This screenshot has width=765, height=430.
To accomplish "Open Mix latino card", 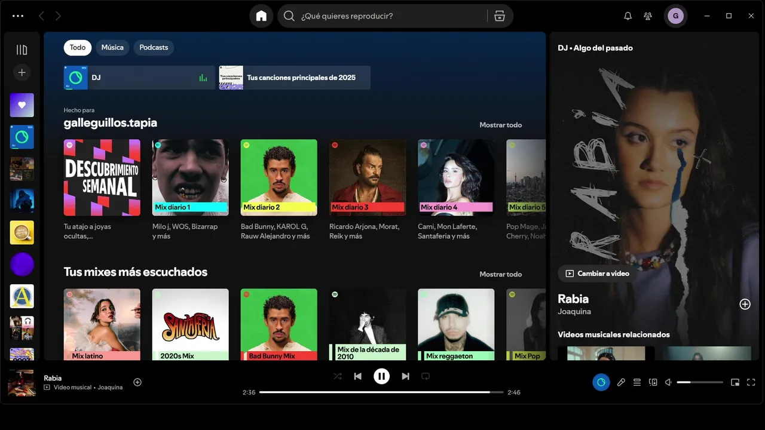I will coord(102,324).
